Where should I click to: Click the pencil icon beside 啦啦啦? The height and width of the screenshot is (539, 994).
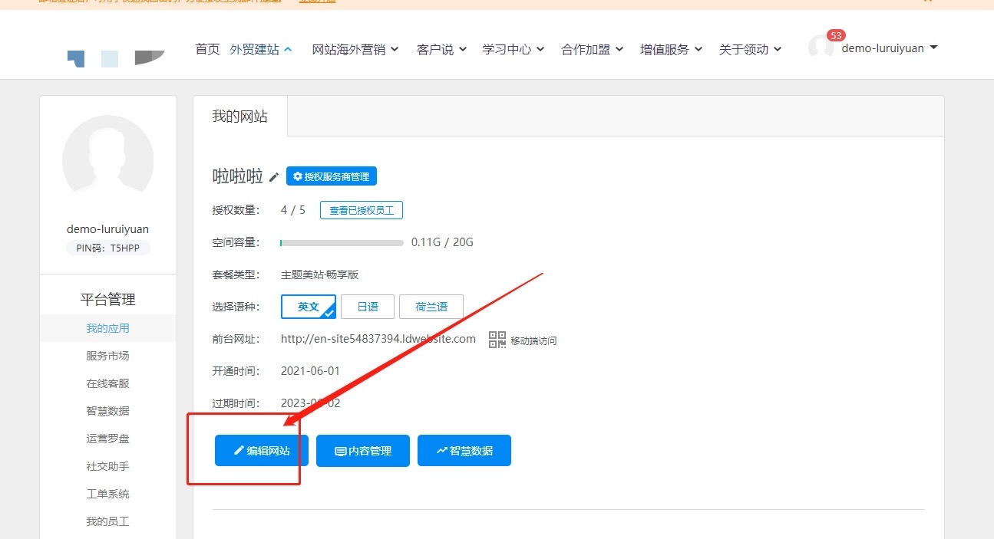click(x=274, y=177)
